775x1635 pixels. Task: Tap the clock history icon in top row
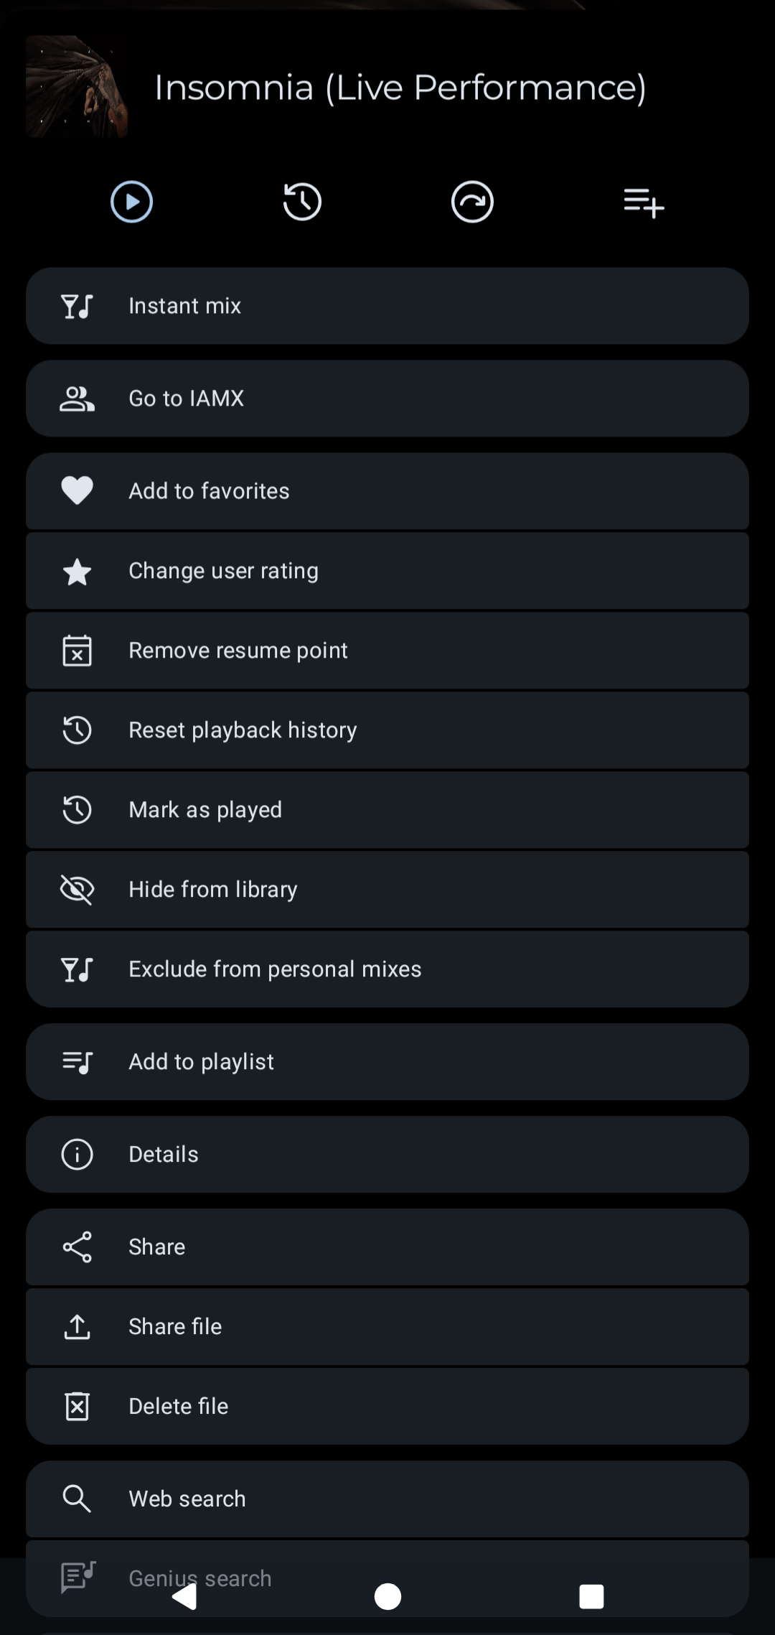302,202
